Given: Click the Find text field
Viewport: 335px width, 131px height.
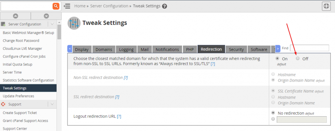Looking at the screenshot, I should [309, 48].
